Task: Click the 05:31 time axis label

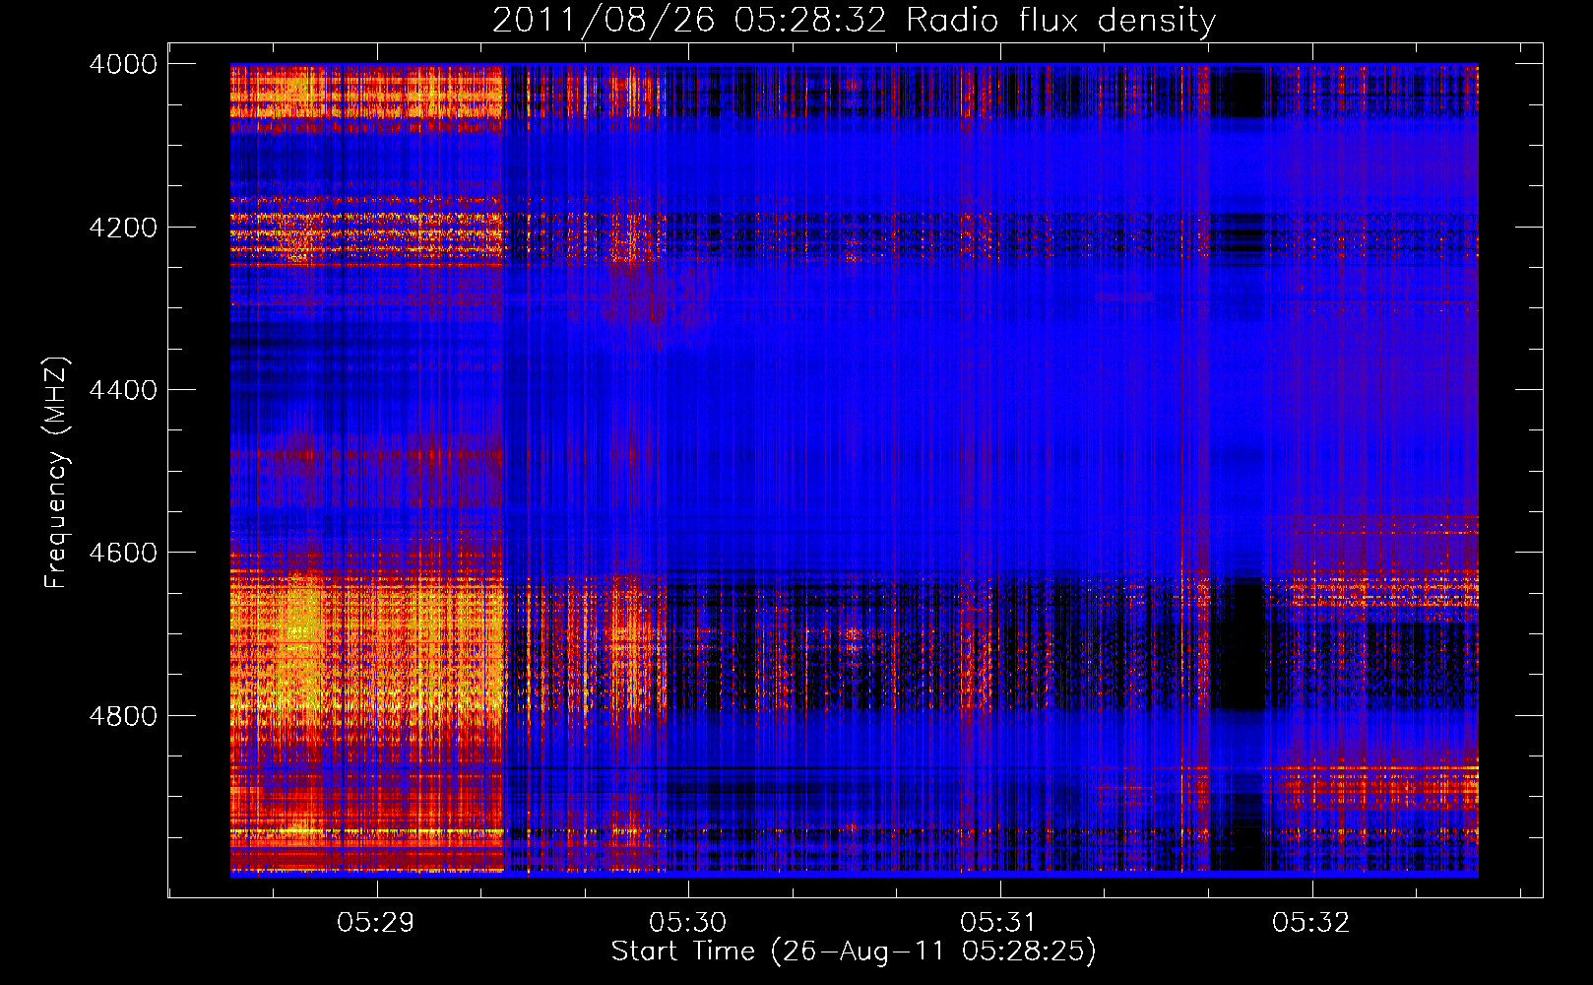Action: [998, 923]
